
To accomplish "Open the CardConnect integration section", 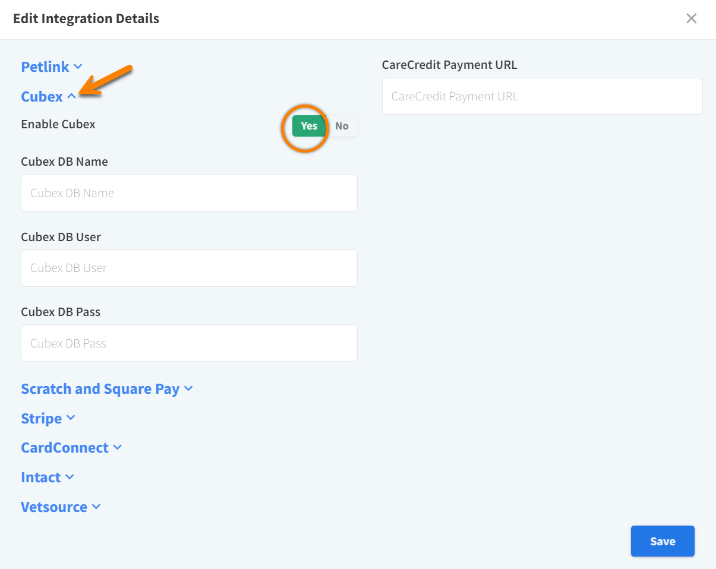I will pyautogui.click(x=65, y=447).
